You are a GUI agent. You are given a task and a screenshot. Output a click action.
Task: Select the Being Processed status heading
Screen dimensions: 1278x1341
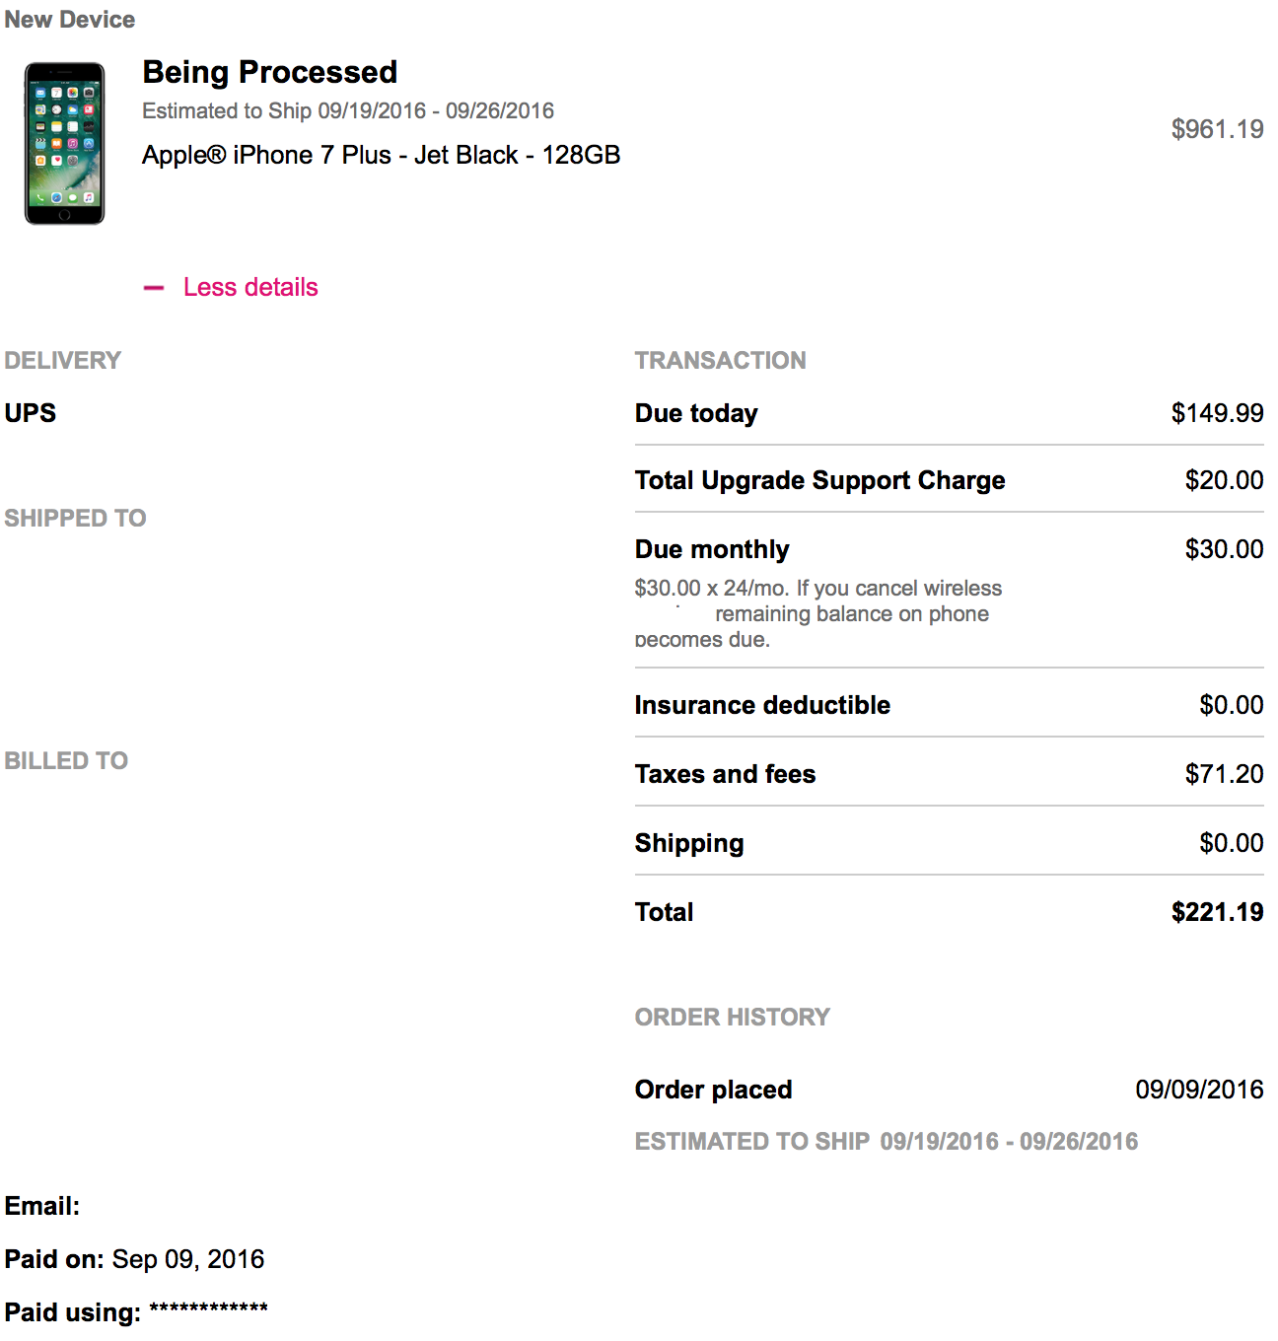point(269,72)
